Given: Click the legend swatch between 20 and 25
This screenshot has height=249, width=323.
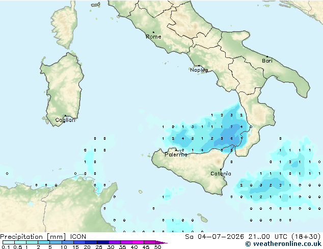Looking at the screenshot, I should click(x=91, y=242).
